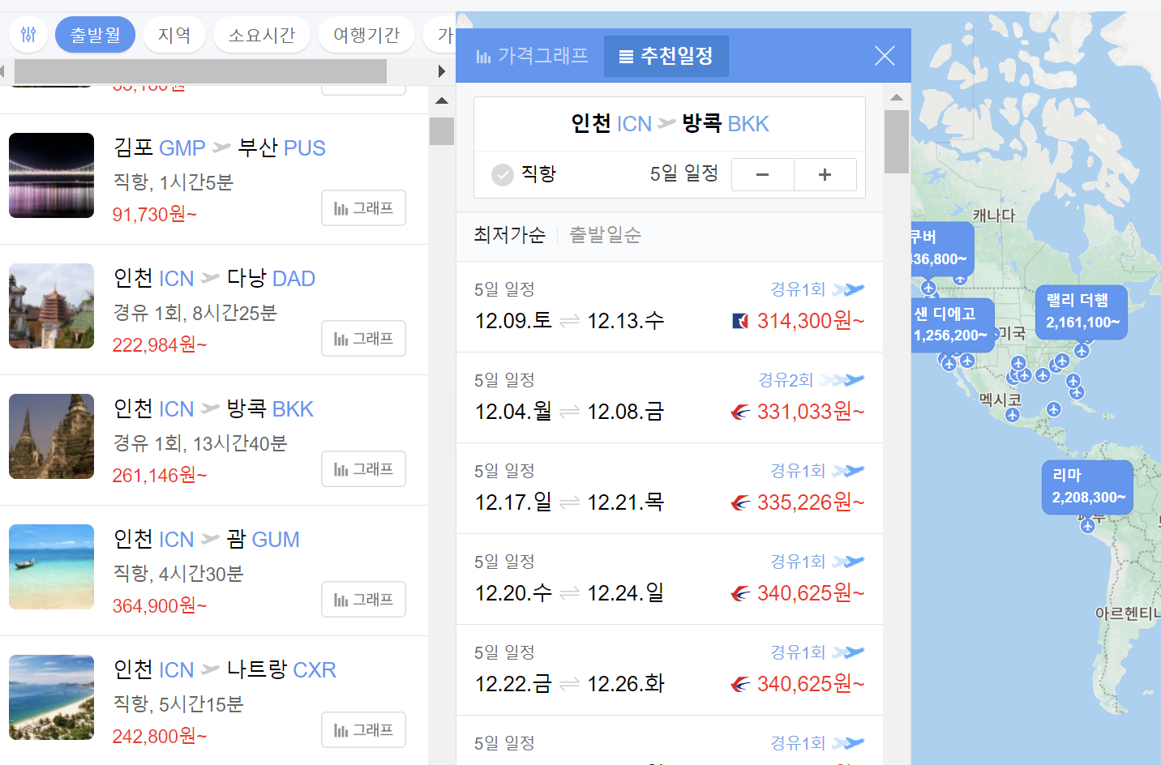Click the 331,033원 price
The width and height of the screenshot is (1161, 765).
[x=811, y=412]
